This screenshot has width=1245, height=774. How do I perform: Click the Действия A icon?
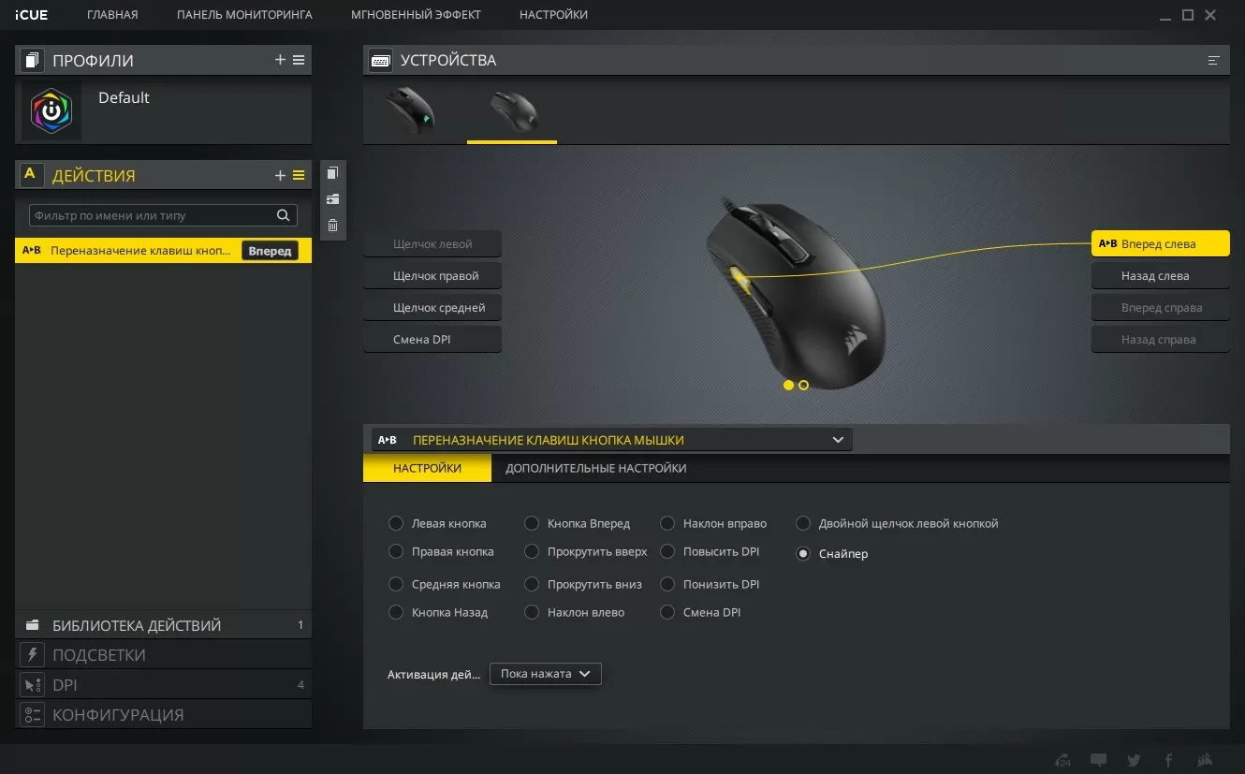point(31,175)
